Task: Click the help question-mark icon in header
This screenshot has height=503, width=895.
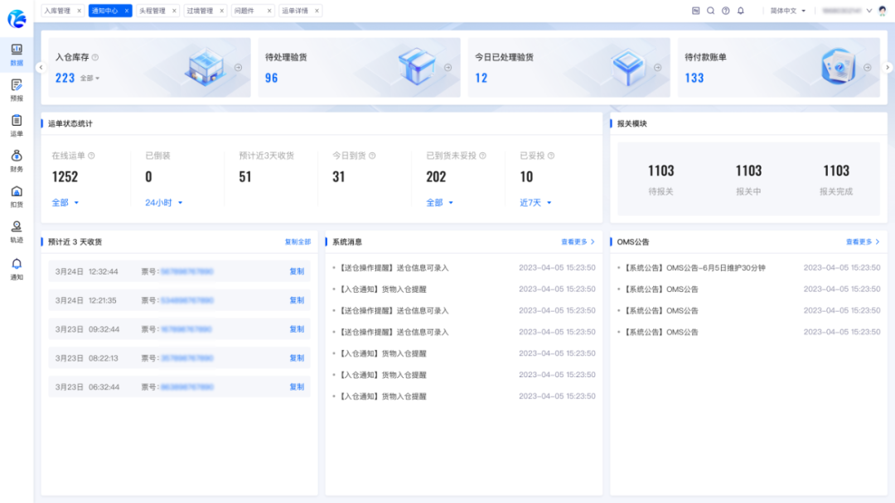Action: pyautogui.click(x=725, y=10)
